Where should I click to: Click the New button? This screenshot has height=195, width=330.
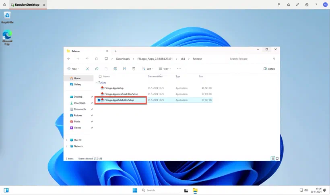[x=73, y=68]
